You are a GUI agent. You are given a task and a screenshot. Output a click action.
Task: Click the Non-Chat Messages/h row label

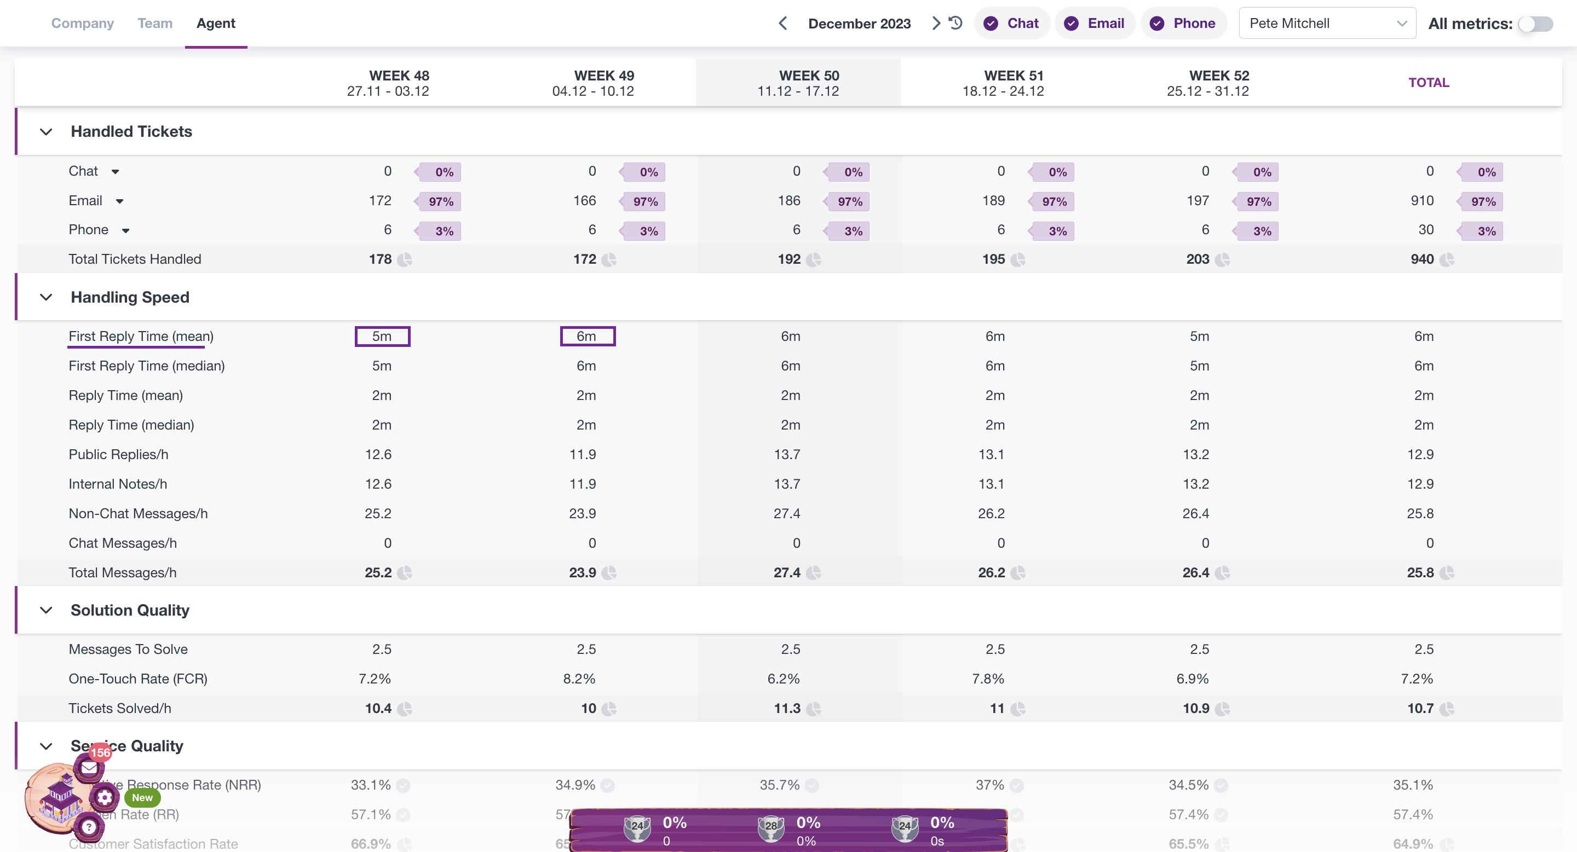138,514
